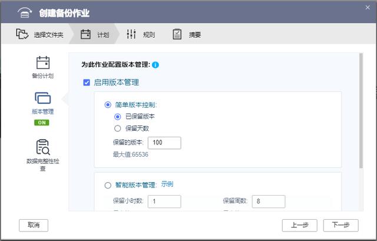Click the 下一步 button
Screen dimensions: 377x241
point(340,225)
